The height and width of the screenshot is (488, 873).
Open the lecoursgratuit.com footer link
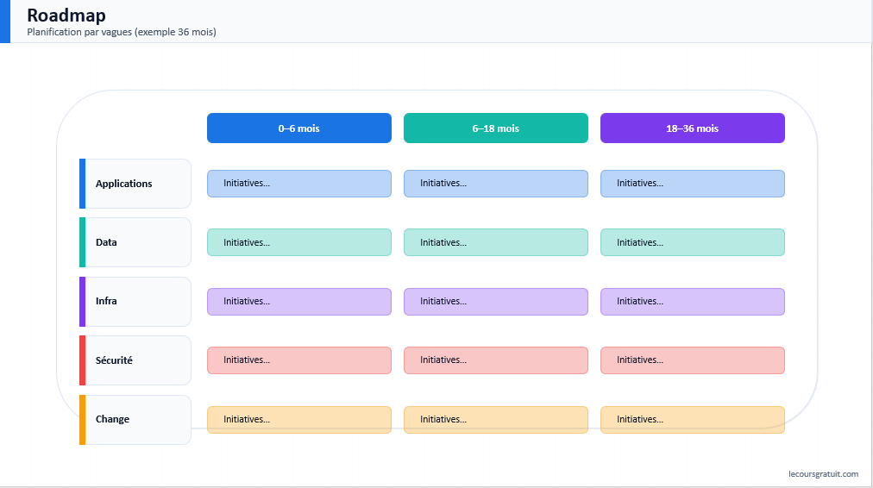[823, 473]
